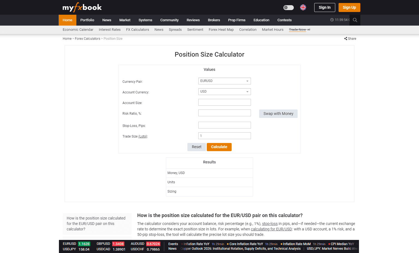The image size is (419, 253).
Task: Switch to the Portfolio menu
Action: click(87, 20)
